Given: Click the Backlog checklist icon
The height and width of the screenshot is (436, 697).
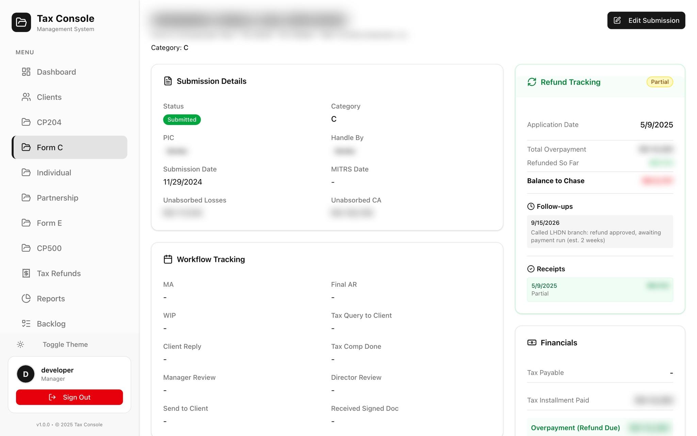Looking at the screenshot, I should click(26, 324).
